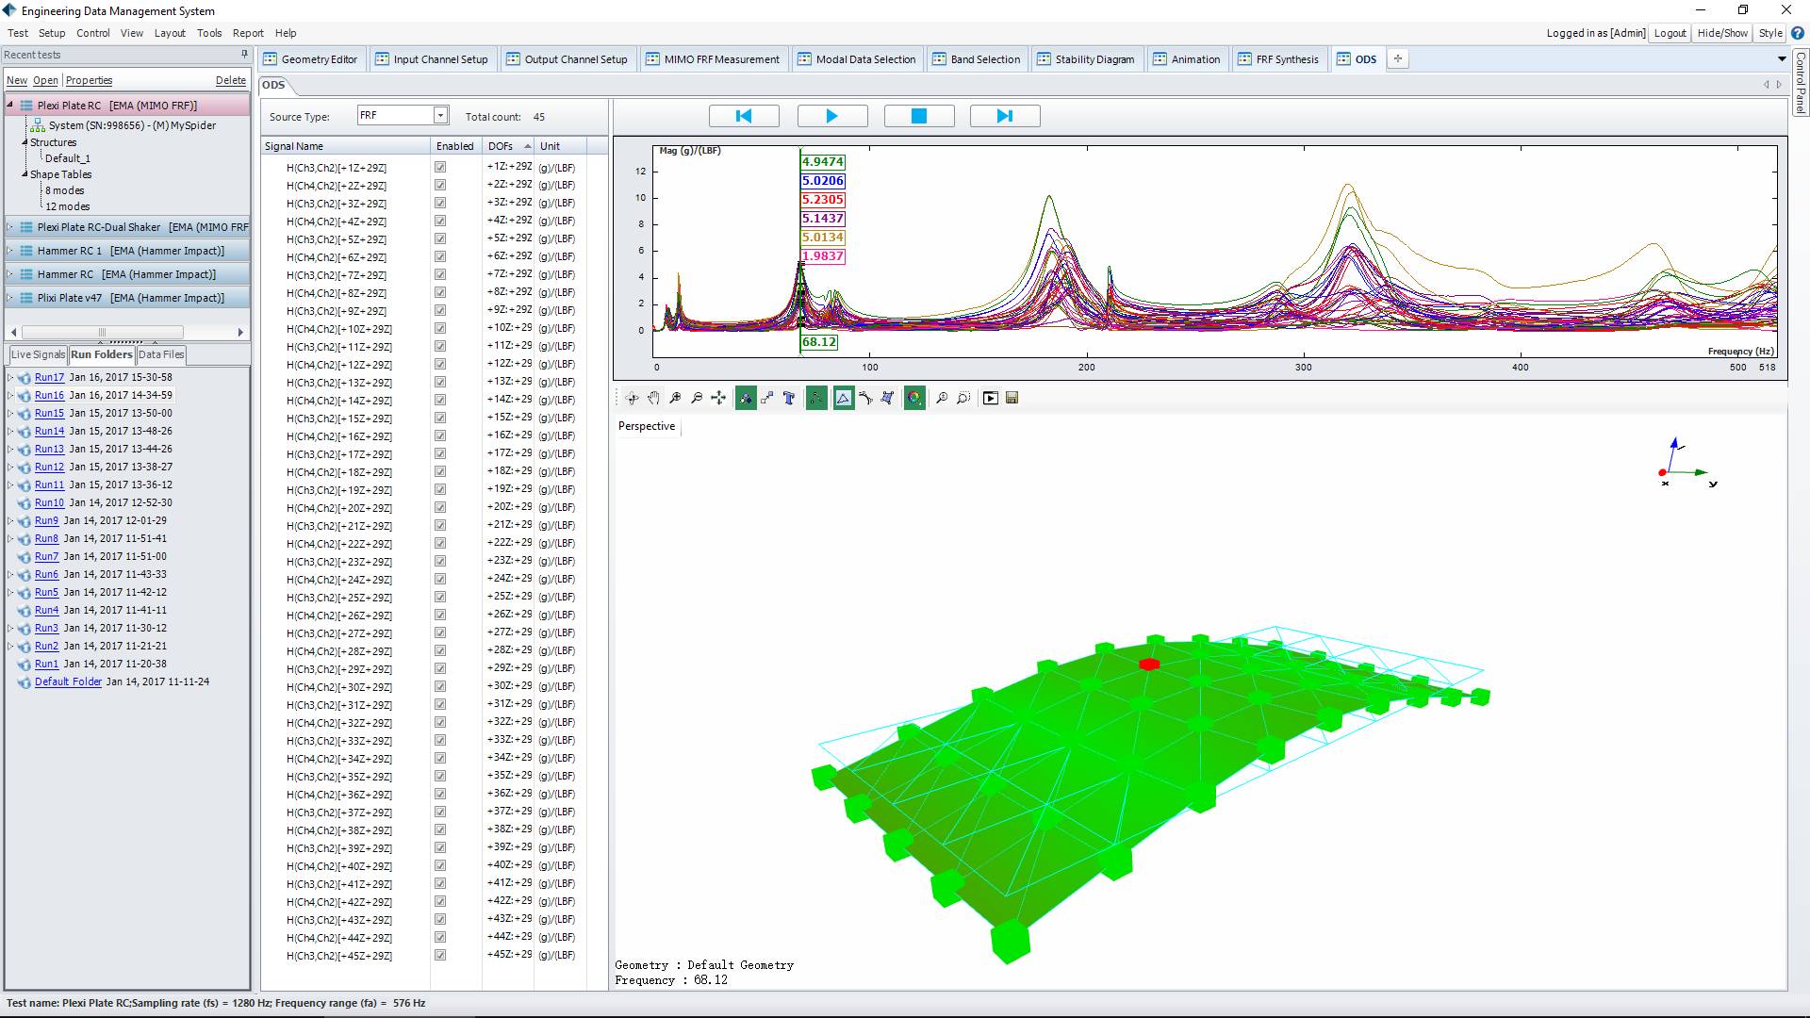This screenshot has height=1018, width=1810.
Task: Open the Report menu
Action: point(248,32)
